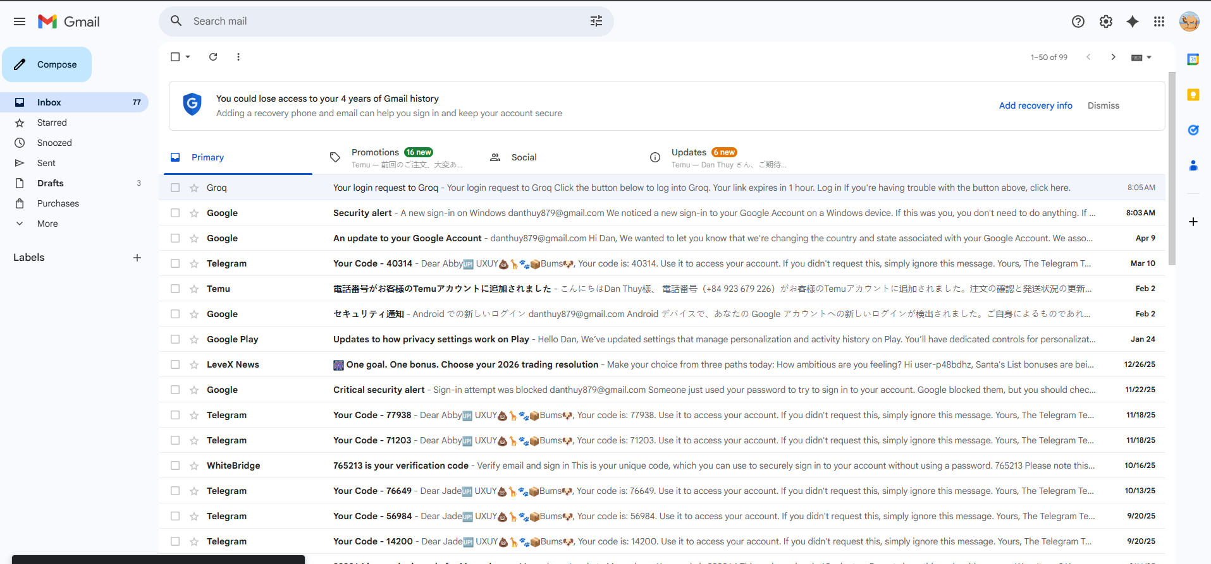The width and height of the screenshot is (1211, 564).
Task: Go to older messages page
Action: [x=1114, y=57]
